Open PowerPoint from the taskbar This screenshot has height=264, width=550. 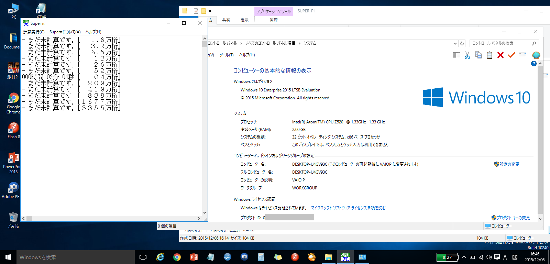tap(194, 257)
